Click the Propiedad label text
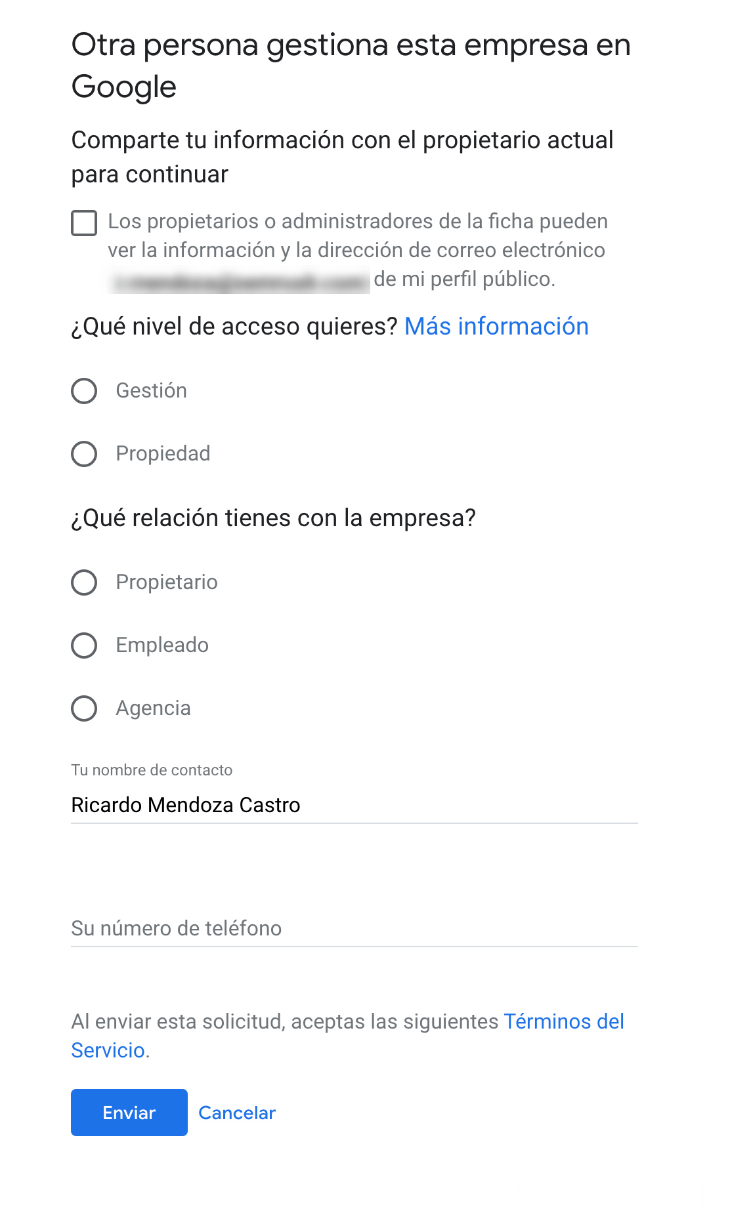The width and height of the screenshot is (730, 1207). (x=163, y=453)
